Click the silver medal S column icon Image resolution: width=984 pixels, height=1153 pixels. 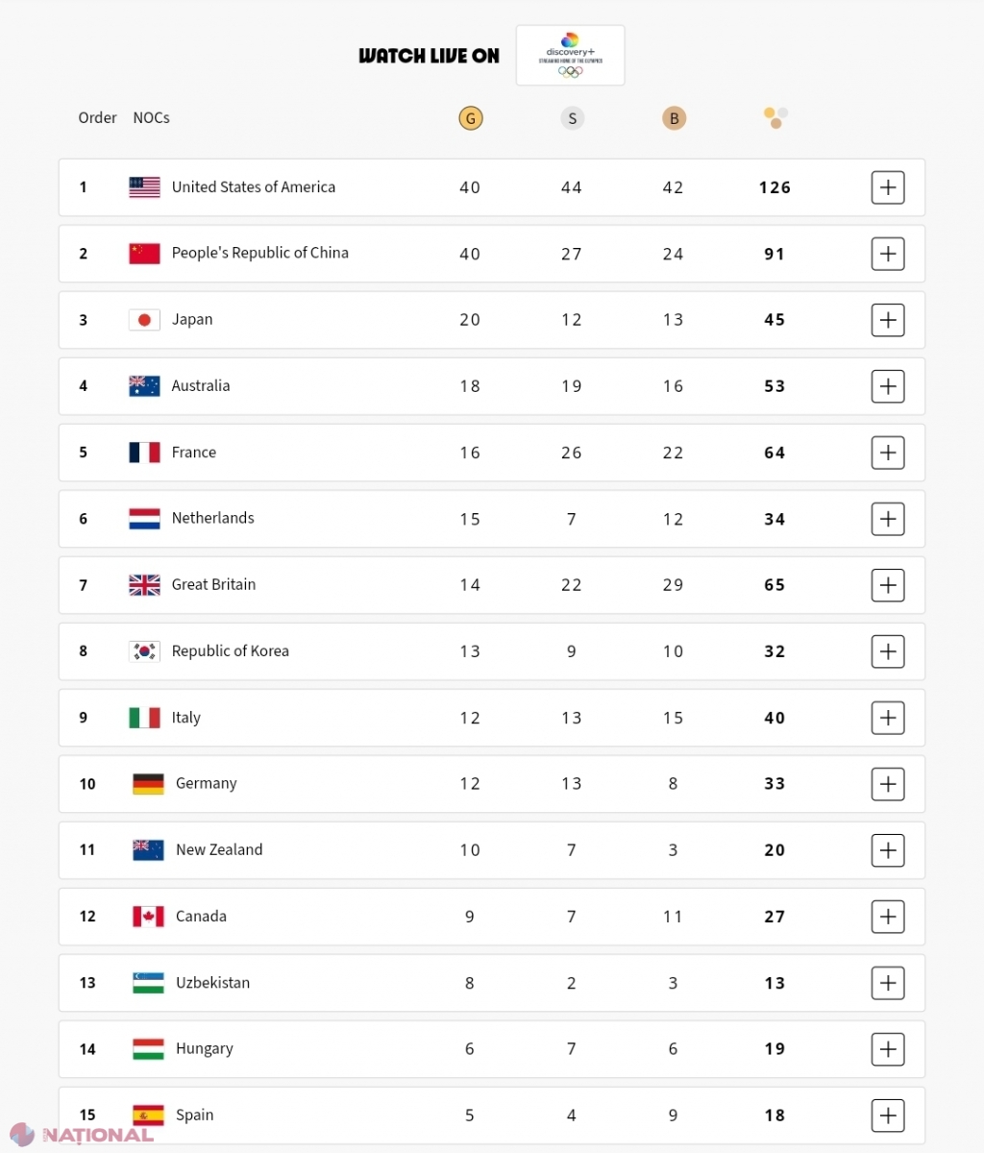pyautogui.click(x=572, y=118)
